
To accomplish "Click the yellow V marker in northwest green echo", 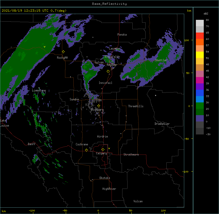I will [44, 47].
